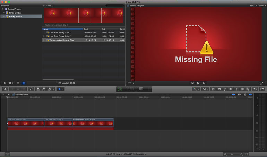Open the Titles browser T icon

tap(236, 89)
